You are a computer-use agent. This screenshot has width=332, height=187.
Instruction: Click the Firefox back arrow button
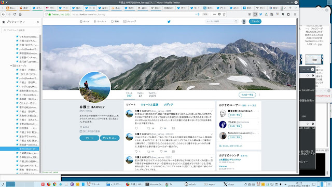4,14
